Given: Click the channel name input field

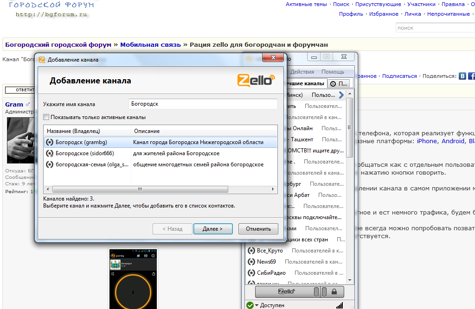Looking at the screenshot, I should (203, 104).
